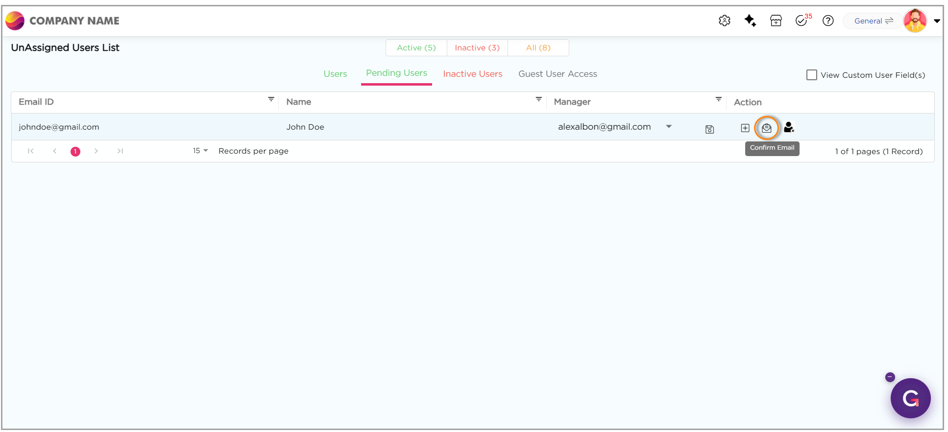Click the Active (5) filter button
Image resolution: width=948 pixels, height=432 pixels.
point(416,48)
